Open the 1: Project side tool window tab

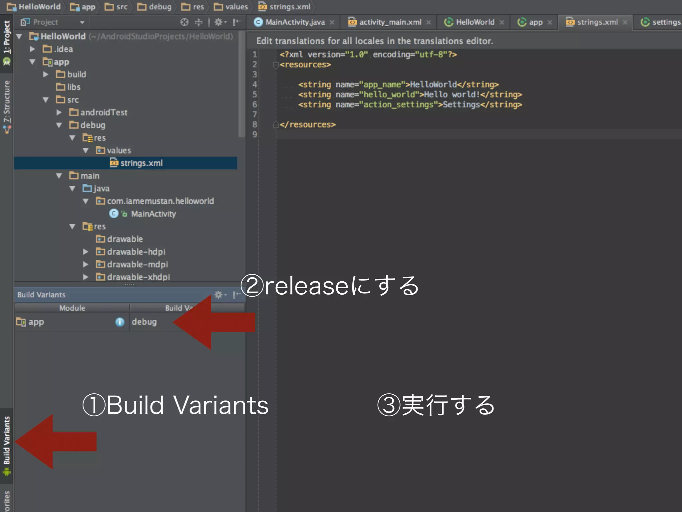coord(7,43)
